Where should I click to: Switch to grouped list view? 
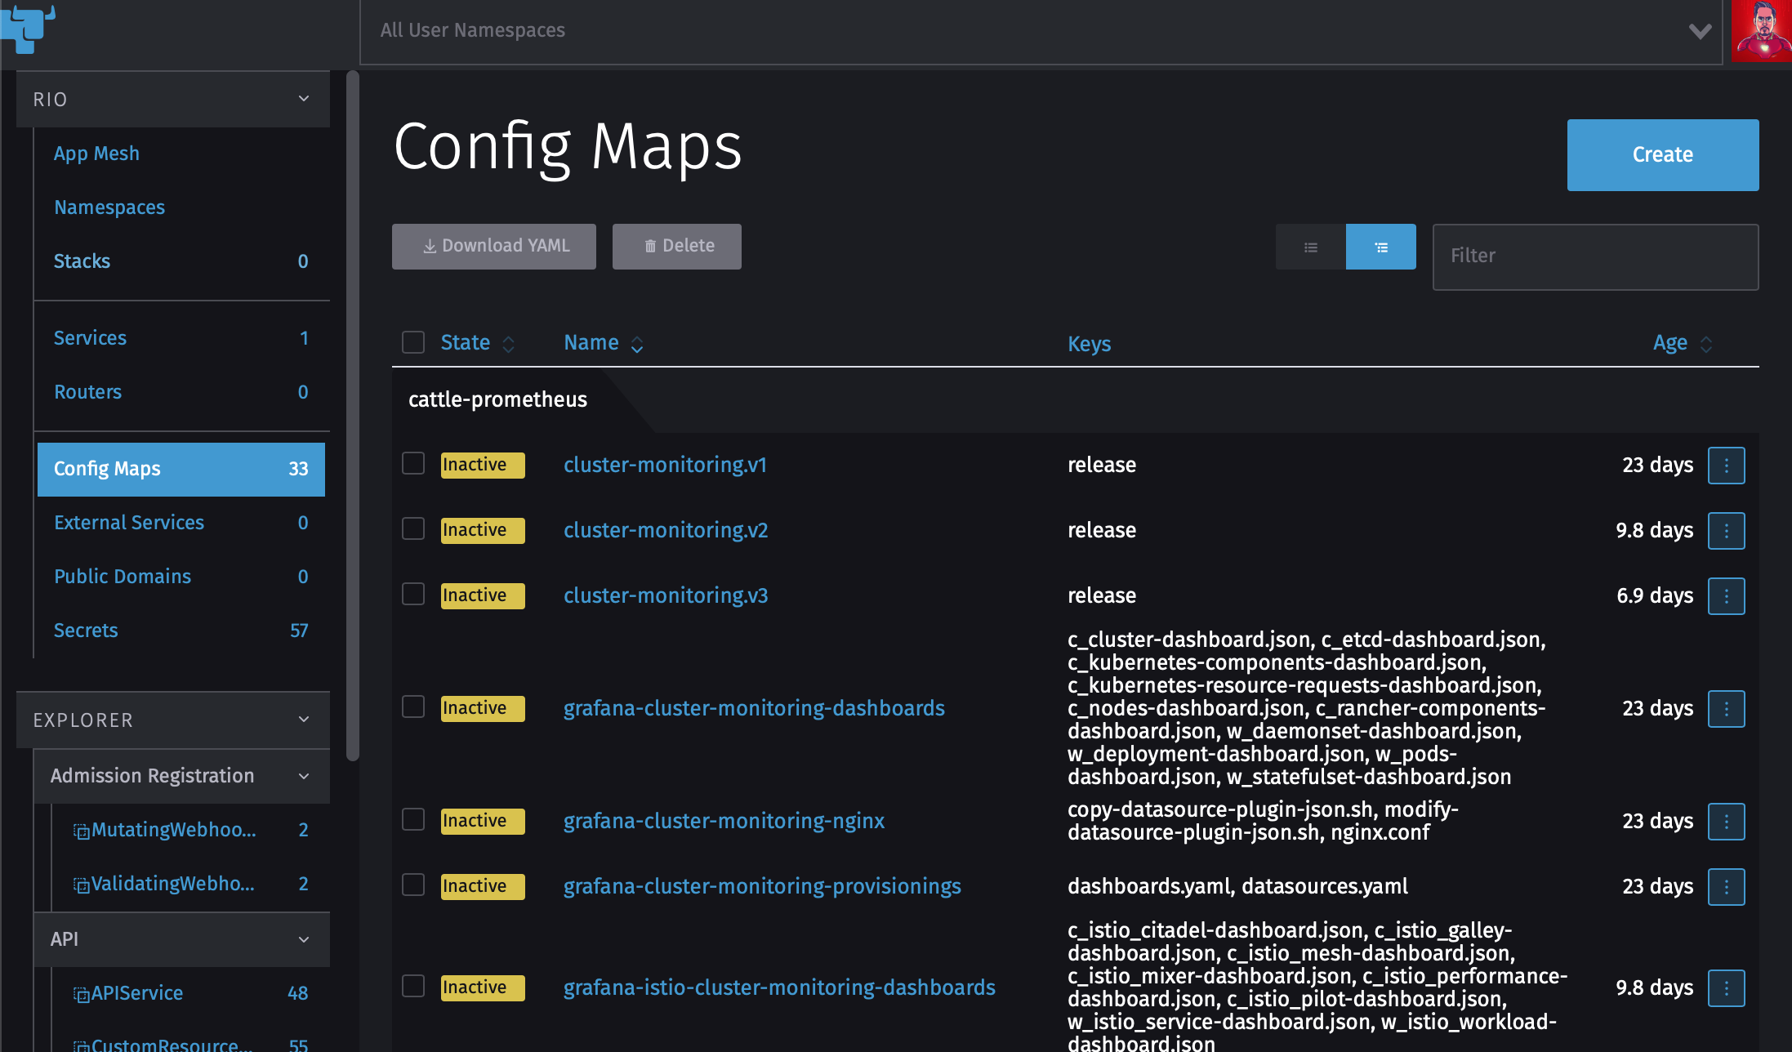click(1380, 246)
